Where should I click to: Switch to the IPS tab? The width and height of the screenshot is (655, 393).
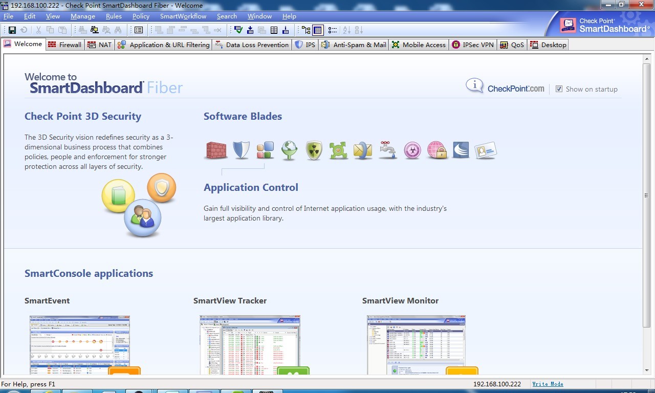coord(305,45)
